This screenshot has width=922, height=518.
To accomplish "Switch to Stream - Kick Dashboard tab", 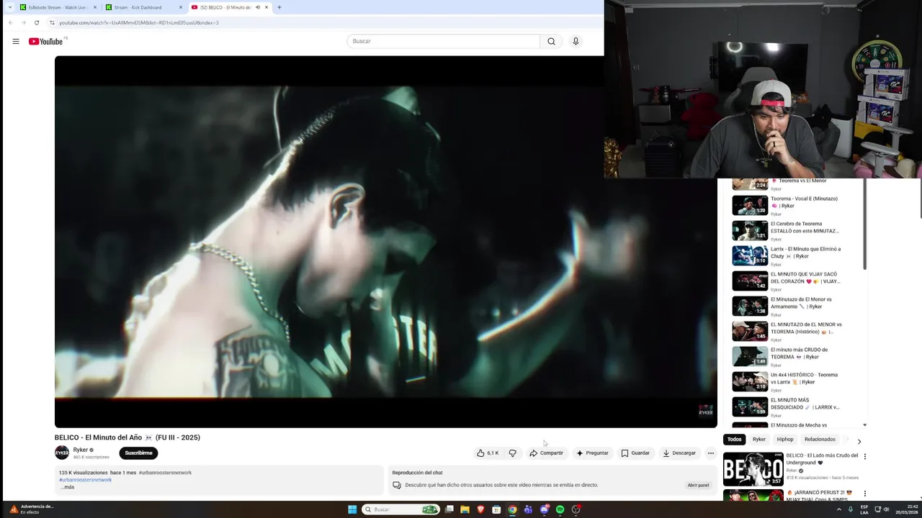I will [x=143, y=7].
